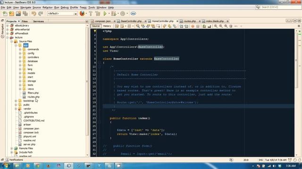Click the editor Stop Macro Recording icon

pyautogui.click(x=198, y=26)
